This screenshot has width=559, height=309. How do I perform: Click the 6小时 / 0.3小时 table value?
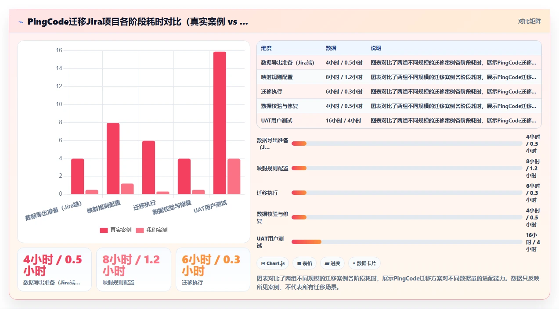click(x=344, y=92)
